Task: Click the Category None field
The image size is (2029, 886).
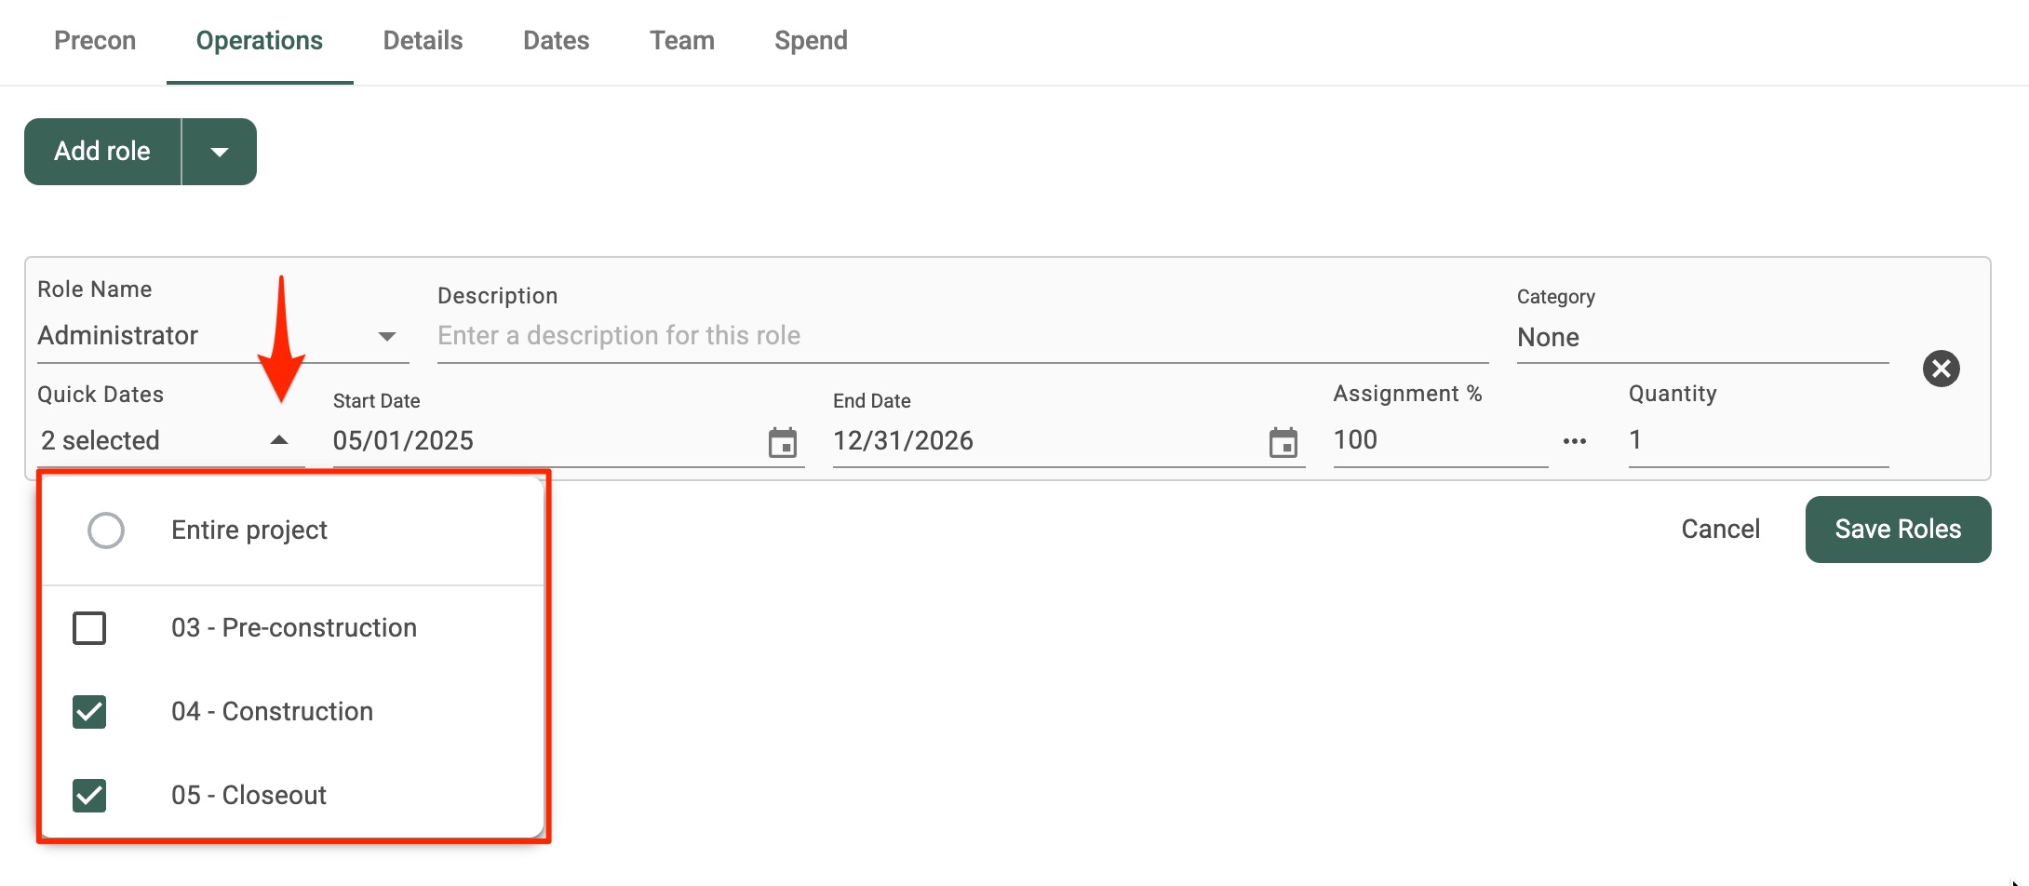Action: (x=1702, y=338)
